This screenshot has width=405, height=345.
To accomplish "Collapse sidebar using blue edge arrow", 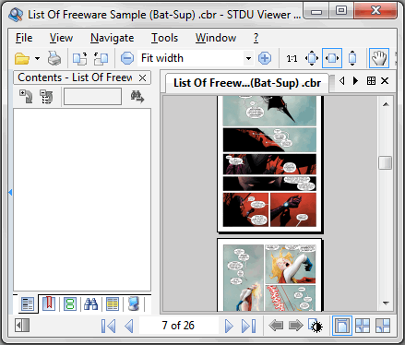I will point(10,193).
